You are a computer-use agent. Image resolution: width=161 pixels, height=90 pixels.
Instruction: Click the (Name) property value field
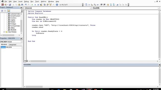point(14,47)
